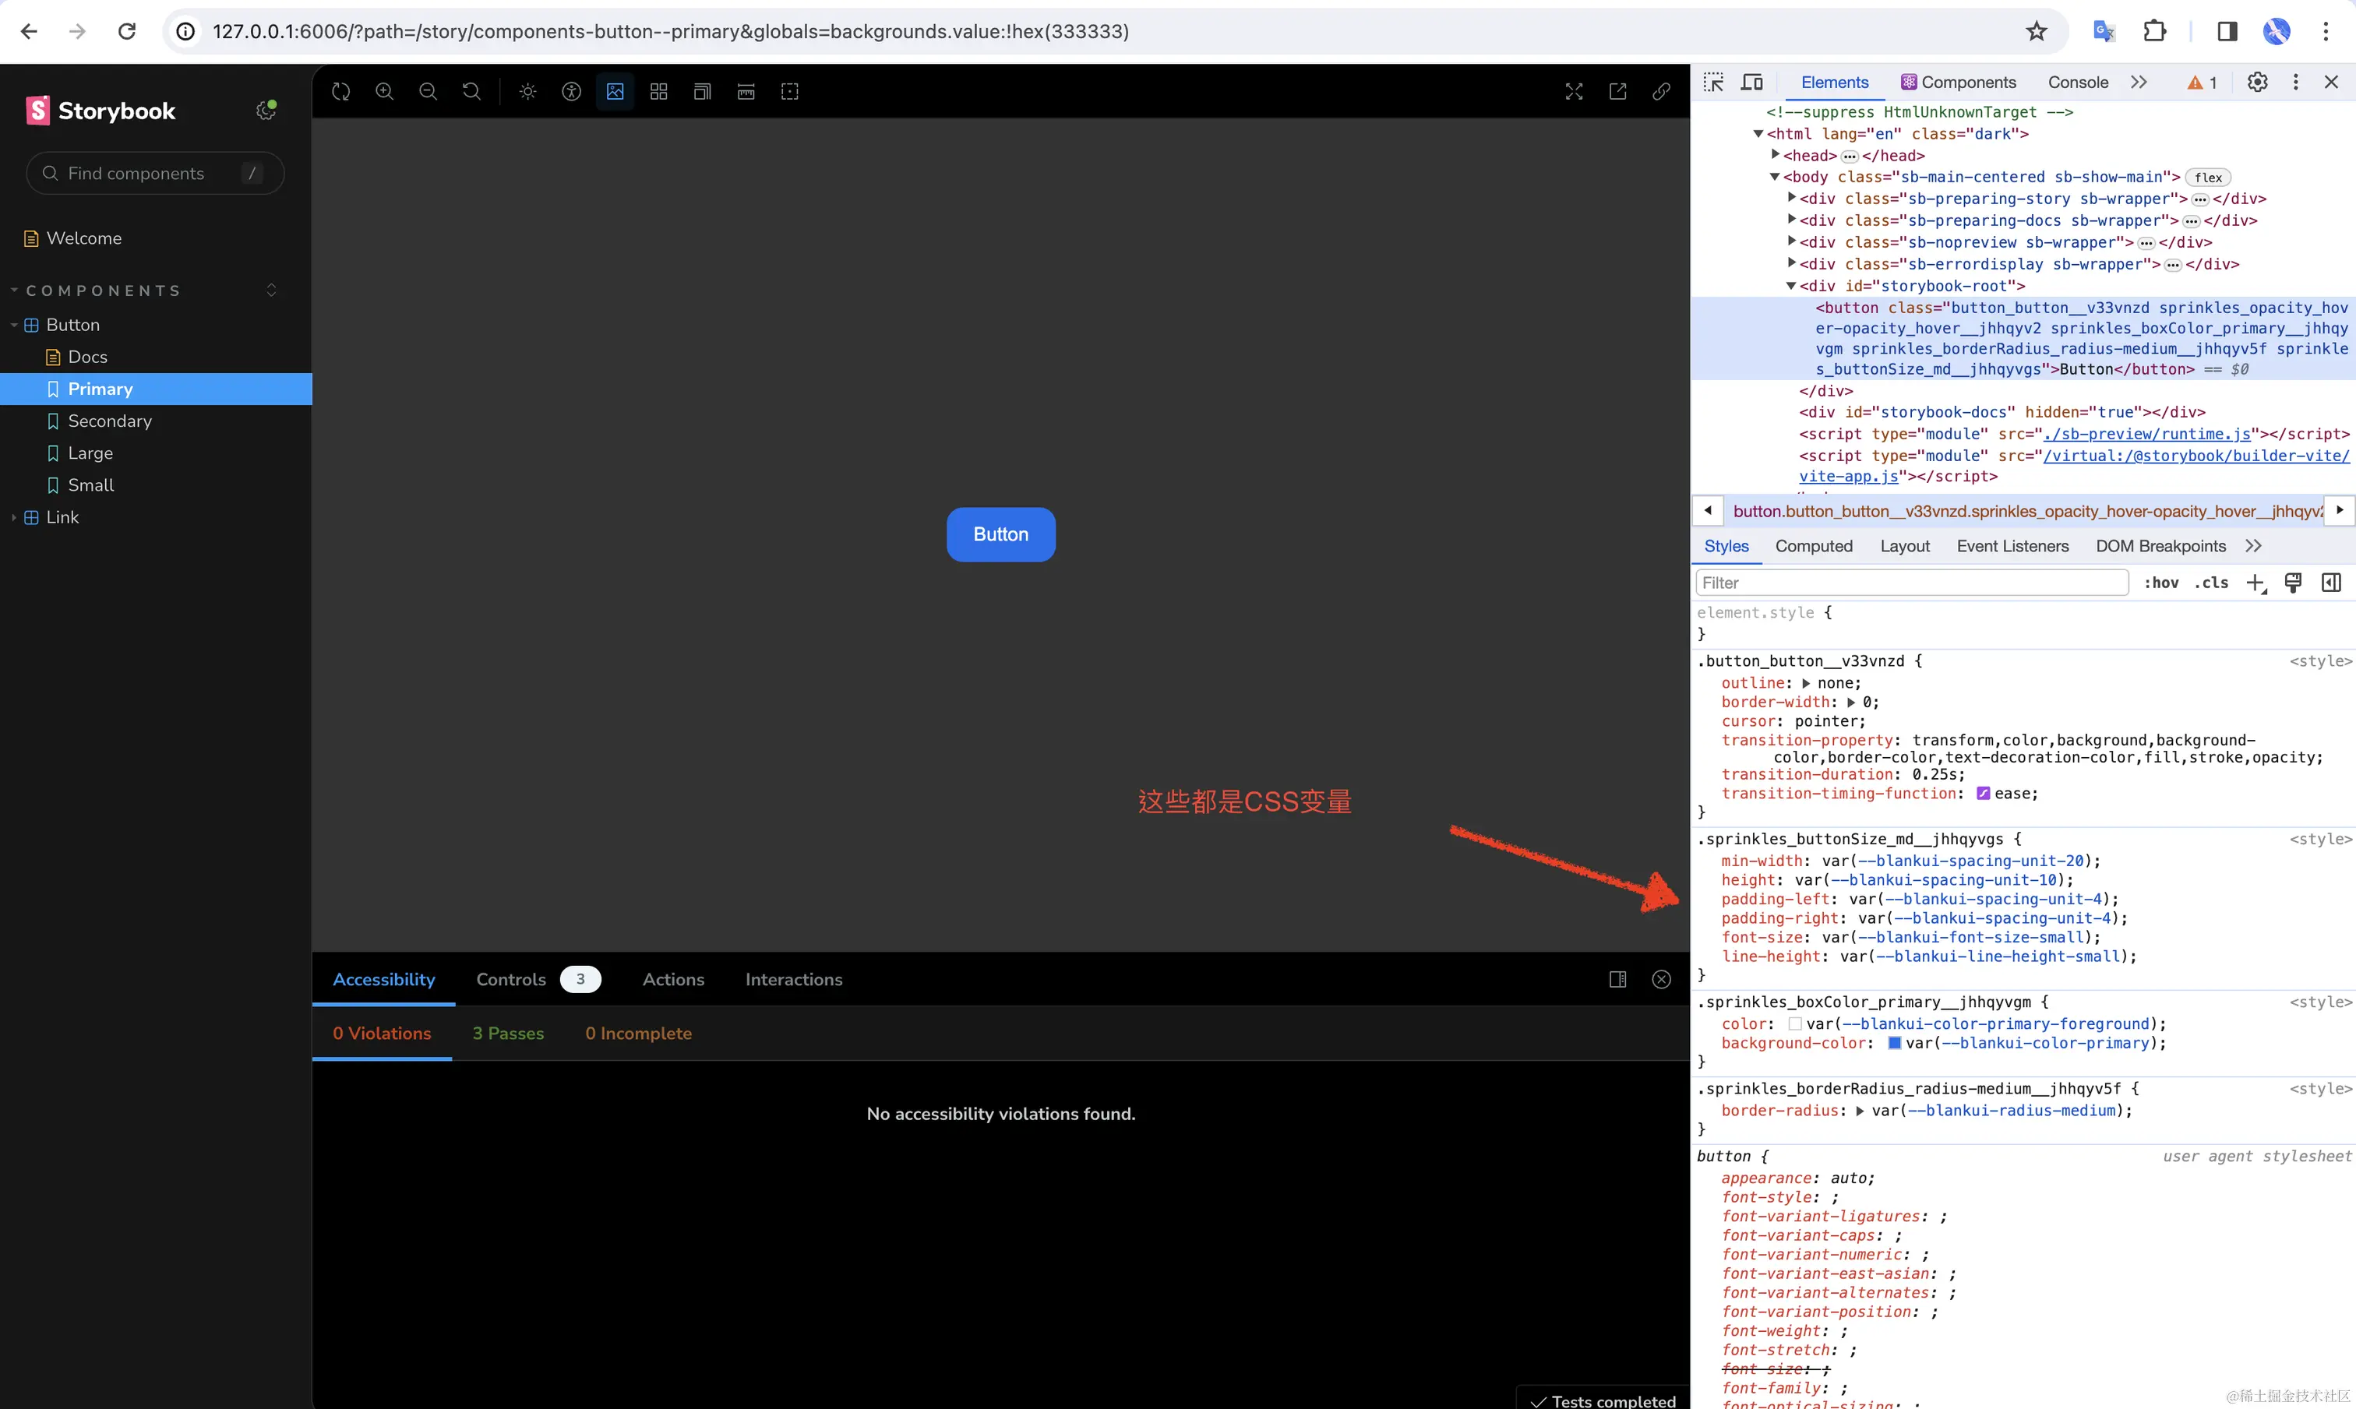Click the styles Filter input field
2356x1409 pixels.
pyautogui.click(x=1910, y=582)
